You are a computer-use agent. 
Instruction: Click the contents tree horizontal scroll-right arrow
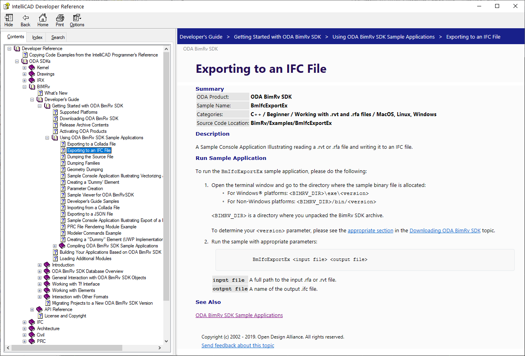(160, 348)
